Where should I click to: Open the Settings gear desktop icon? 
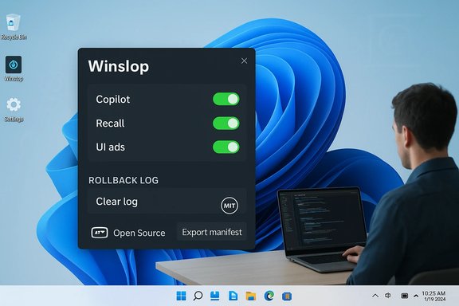pyautogui.click(x=14, y=109)
